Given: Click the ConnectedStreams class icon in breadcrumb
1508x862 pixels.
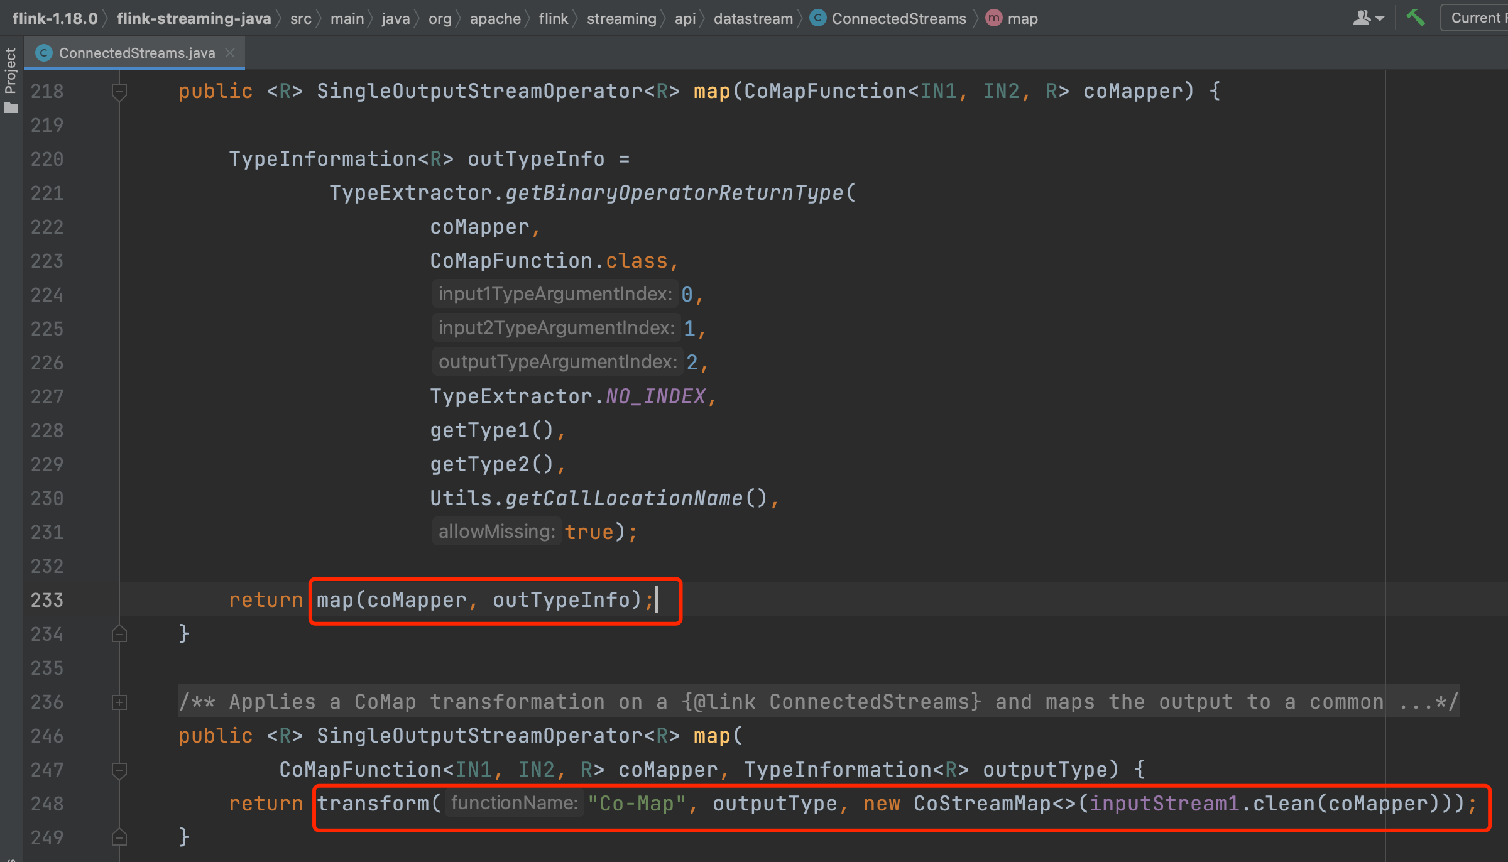Looking at the screenshot, I should coord(817,18).
